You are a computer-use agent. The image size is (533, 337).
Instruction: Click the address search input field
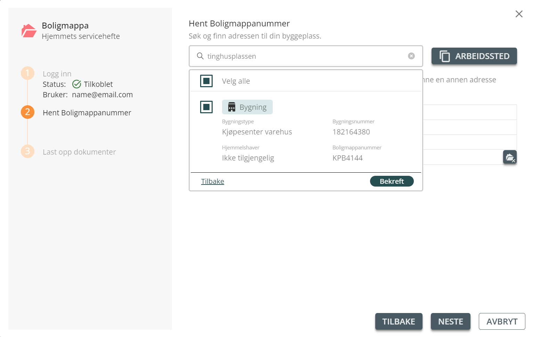tap(306, 56)
